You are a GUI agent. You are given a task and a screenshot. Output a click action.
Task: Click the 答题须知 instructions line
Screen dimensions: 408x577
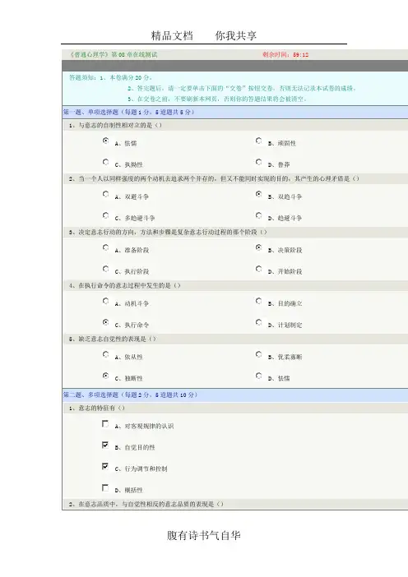[111, 77]
